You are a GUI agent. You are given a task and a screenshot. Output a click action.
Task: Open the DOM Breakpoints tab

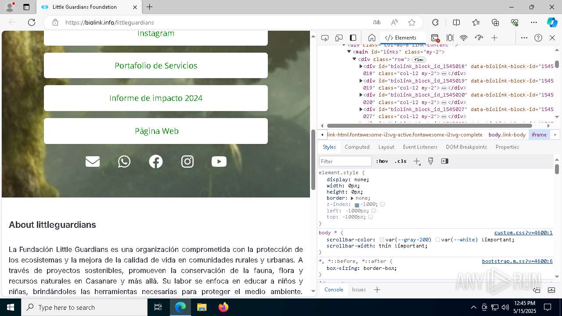pyautogui.click(x=466, y=147)
